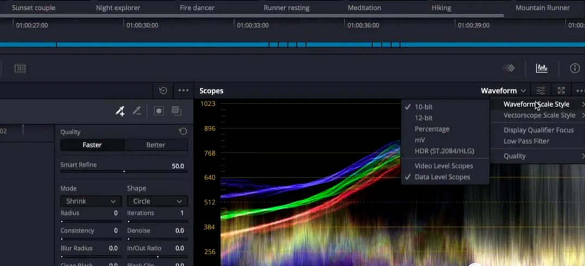The width and height of the screenshot is (585, 266).
Task: Toggle the scopes panel waveform icon
Action: point(542,68)
